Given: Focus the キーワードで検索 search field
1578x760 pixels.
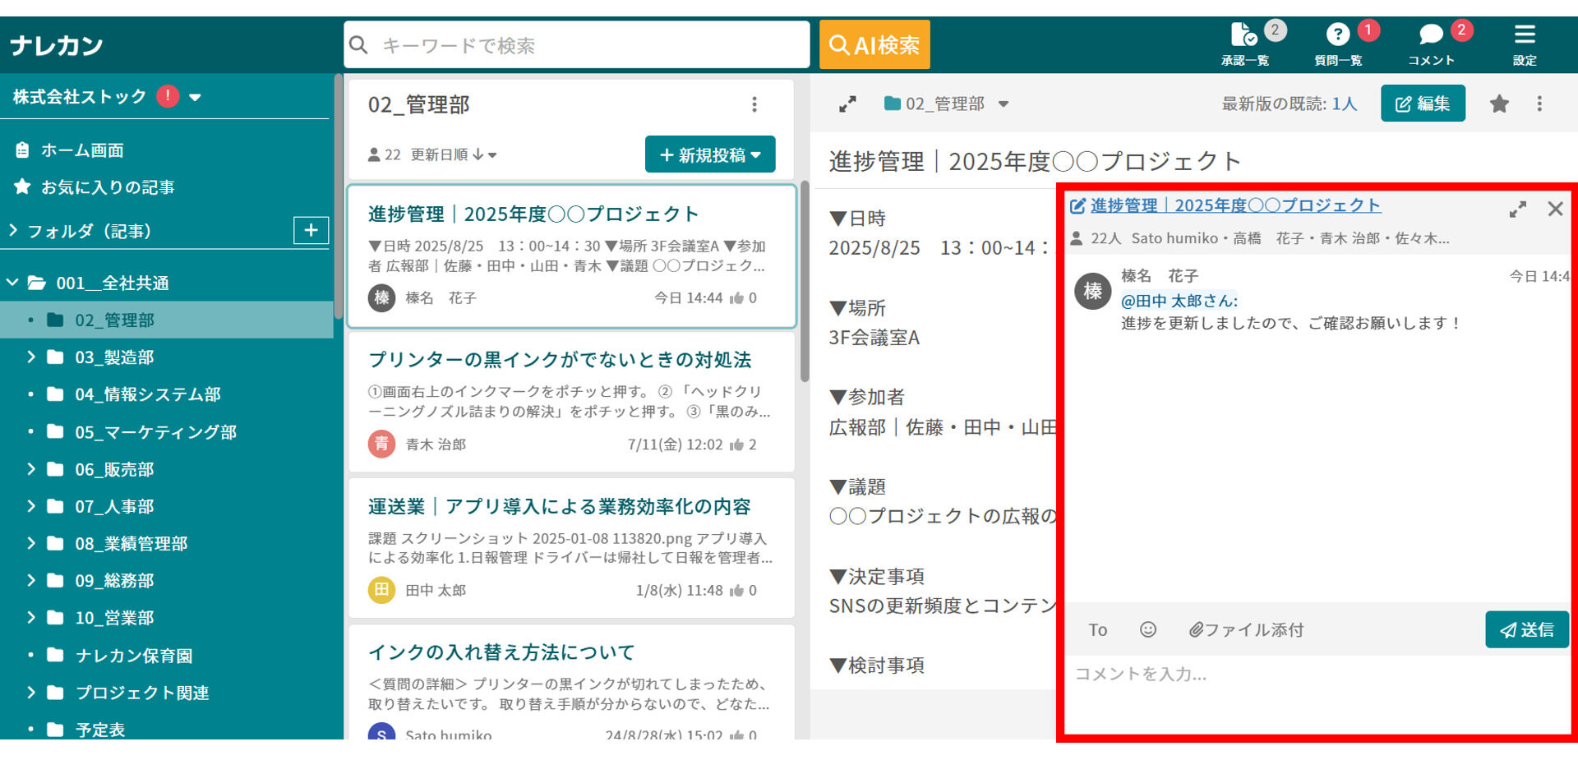Looking at the screenshot, I should coord(577,44).
